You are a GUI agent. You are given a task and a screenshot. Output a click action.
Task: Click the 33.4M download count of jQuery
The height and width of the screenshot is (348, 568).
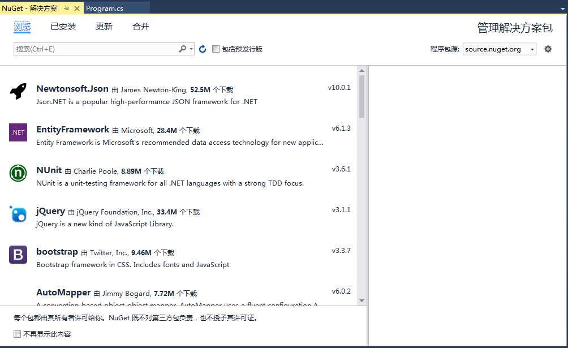167,212
